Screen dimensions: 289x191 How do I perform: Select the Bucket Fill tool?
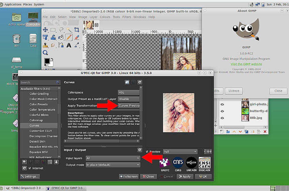click(x=61, y=37)
